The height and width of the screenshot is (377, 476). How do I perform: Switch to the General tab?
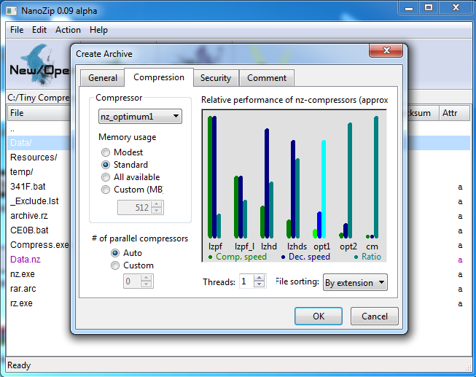click(103, 78)
